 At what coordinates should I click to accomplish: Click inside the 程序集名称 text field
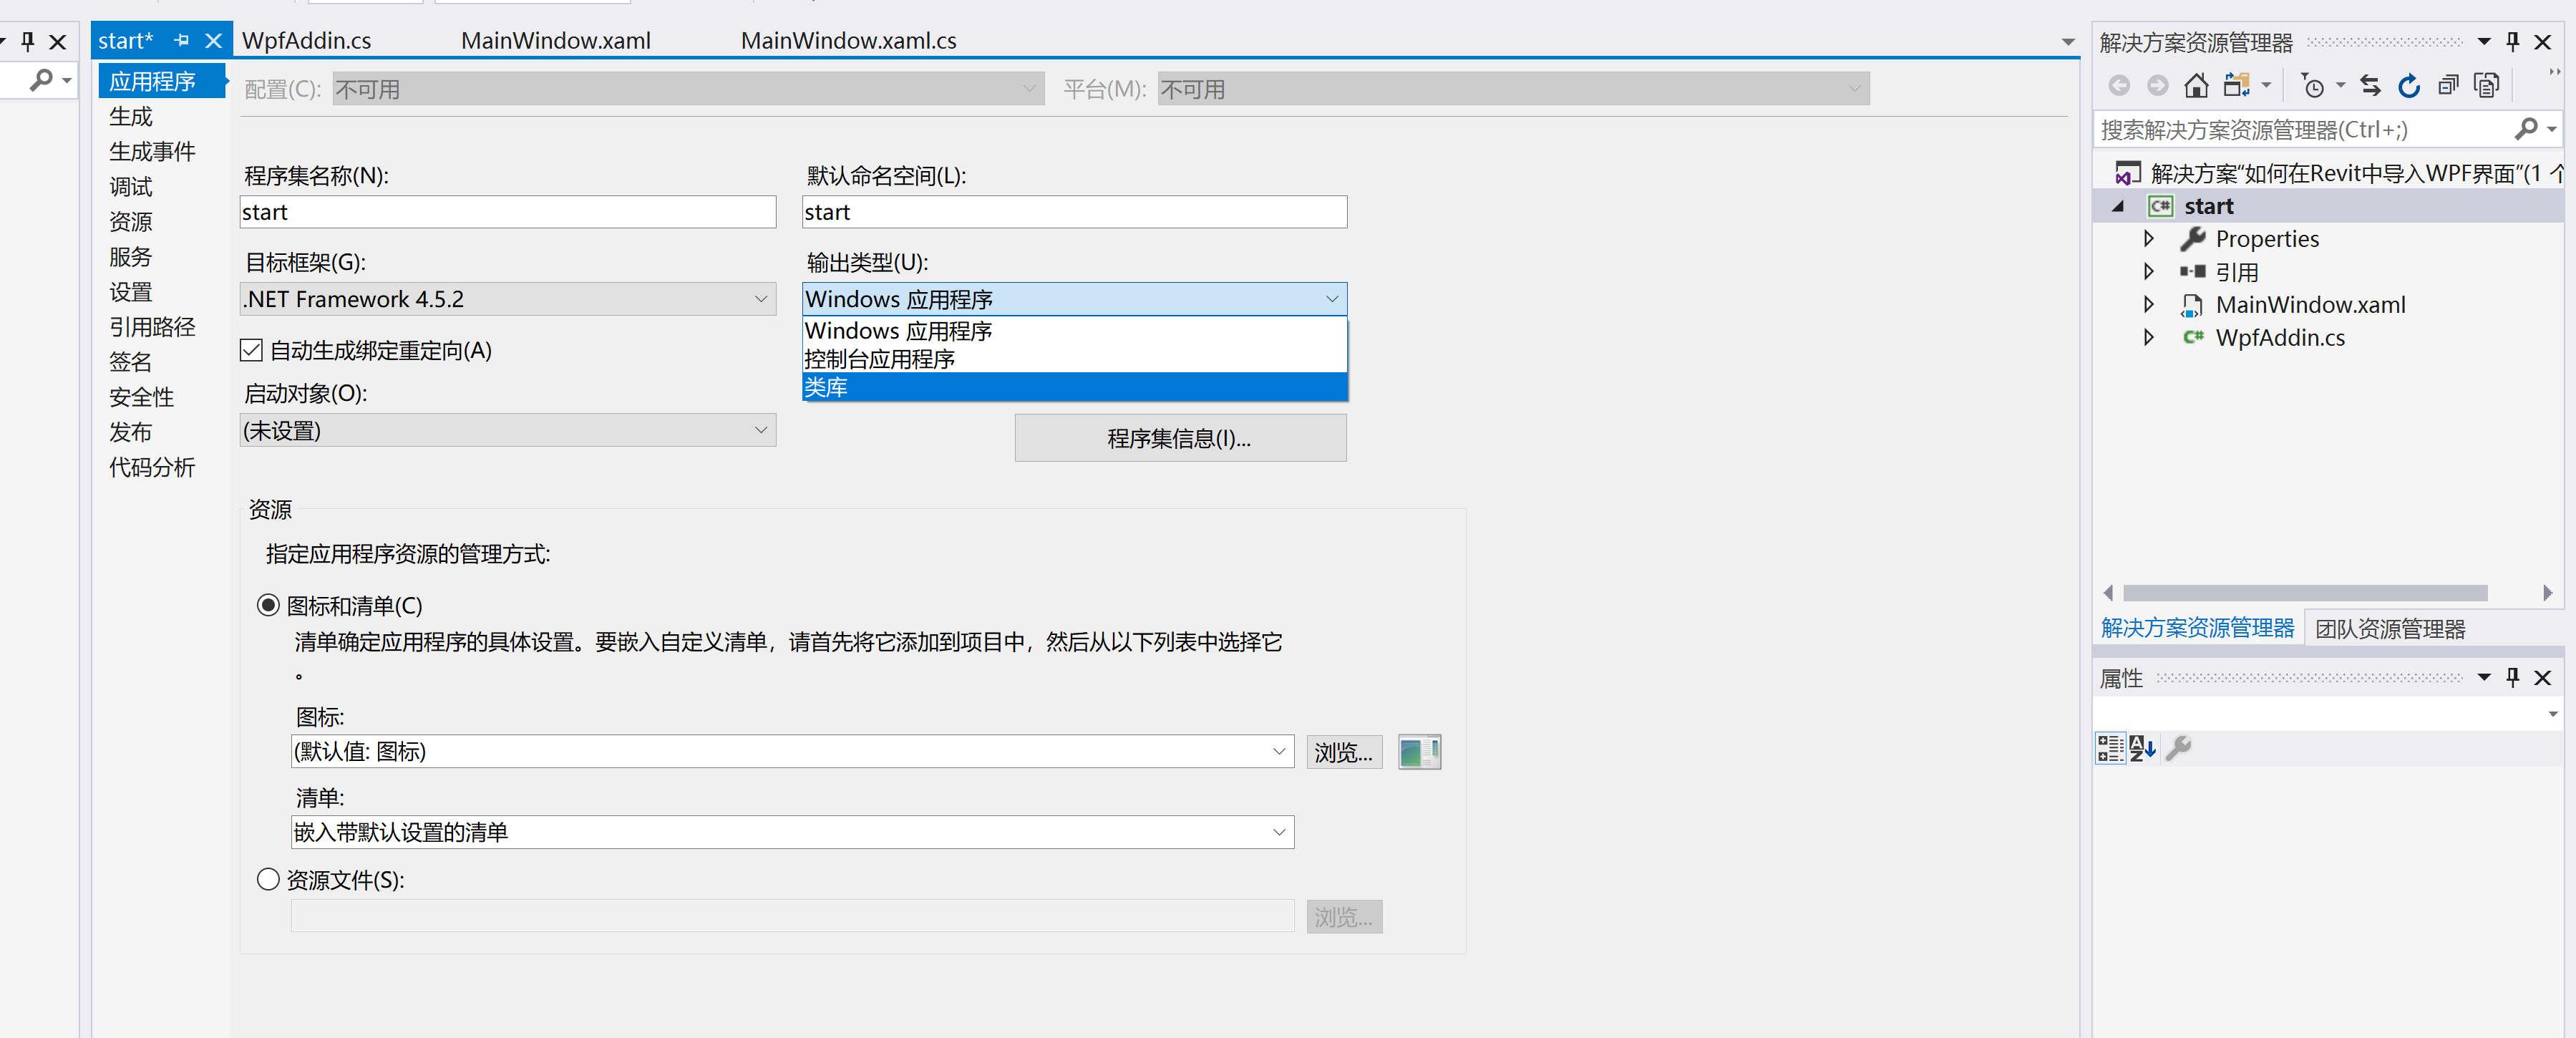(507, 211)
